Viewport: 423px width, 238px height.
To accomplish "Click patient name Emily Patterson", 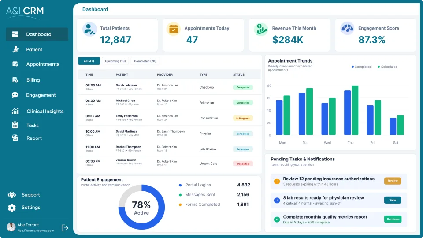I will (127, 116).
